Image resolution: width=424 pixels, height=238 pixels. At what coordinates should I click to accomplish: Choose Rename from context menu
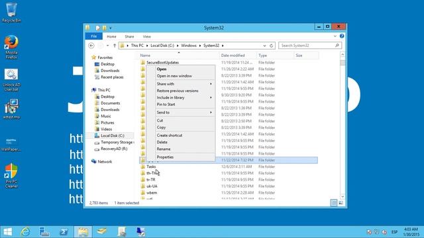tap(181, 149)
